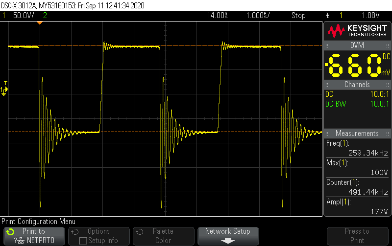Click the Print Configuration Menu title
This screenshot has height=246, width=392.
coord(39,222)
